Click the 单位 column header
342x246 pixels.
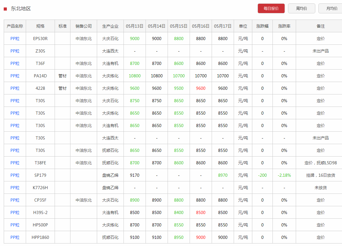[x=243, y=26]
